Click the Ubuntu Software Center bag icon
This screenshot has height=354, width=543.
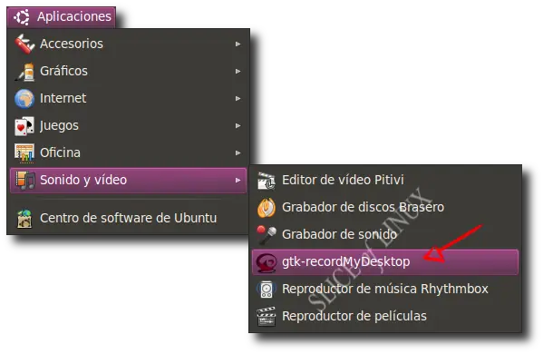[24, 219]
